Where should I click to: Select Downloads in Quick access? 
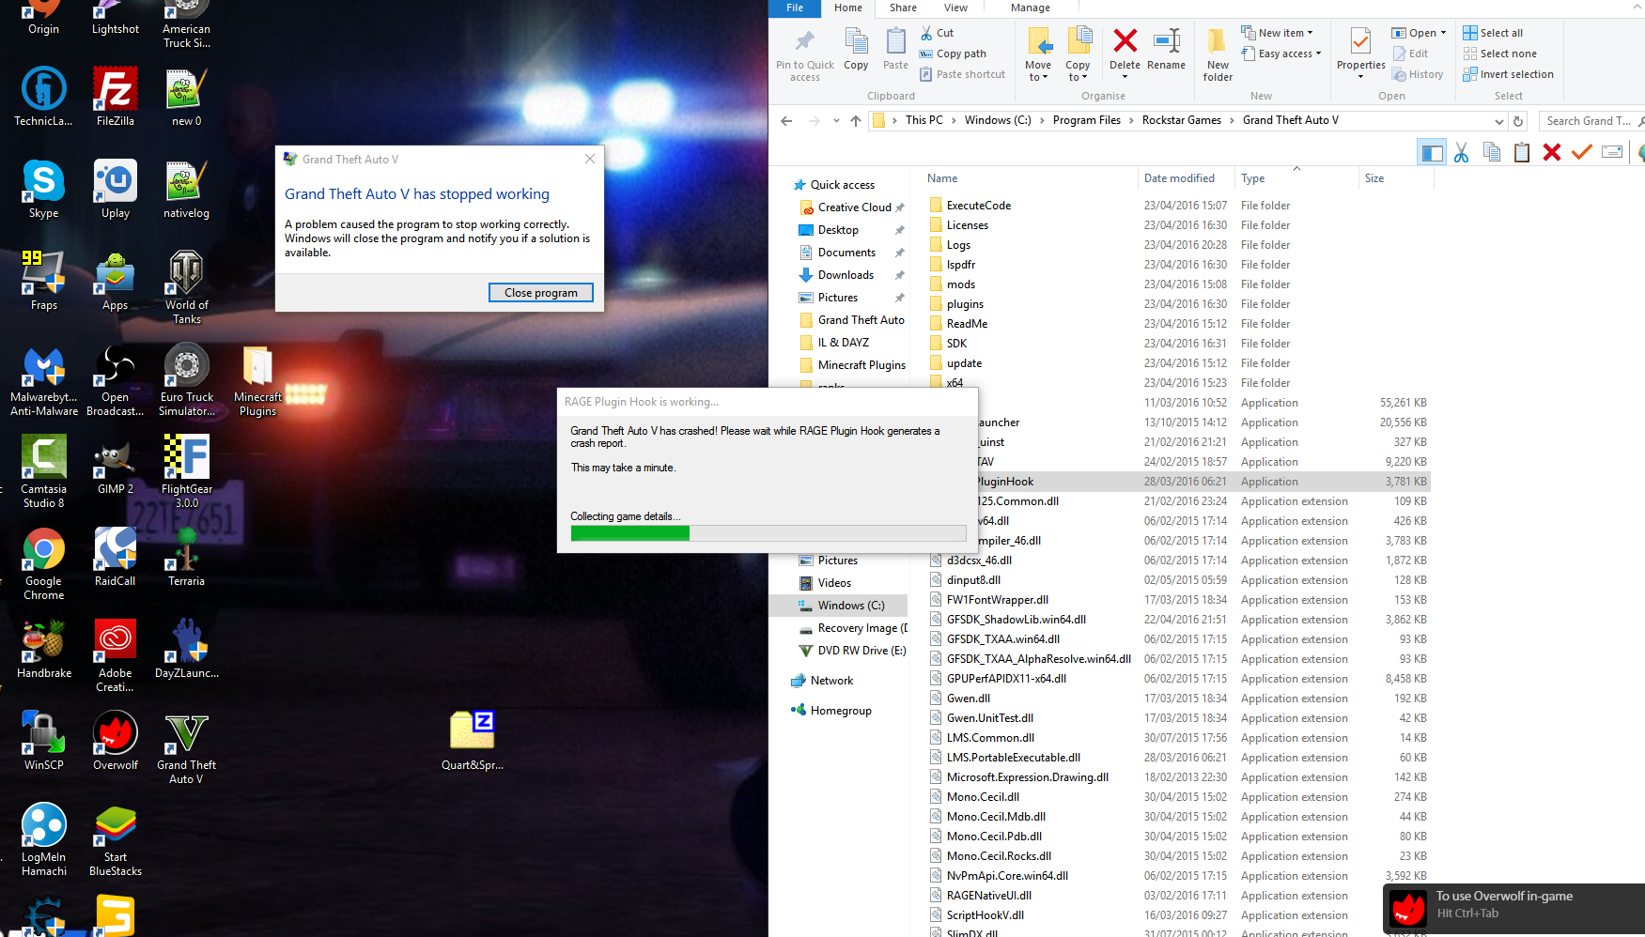pyautogui.click(x=846, y=275)
